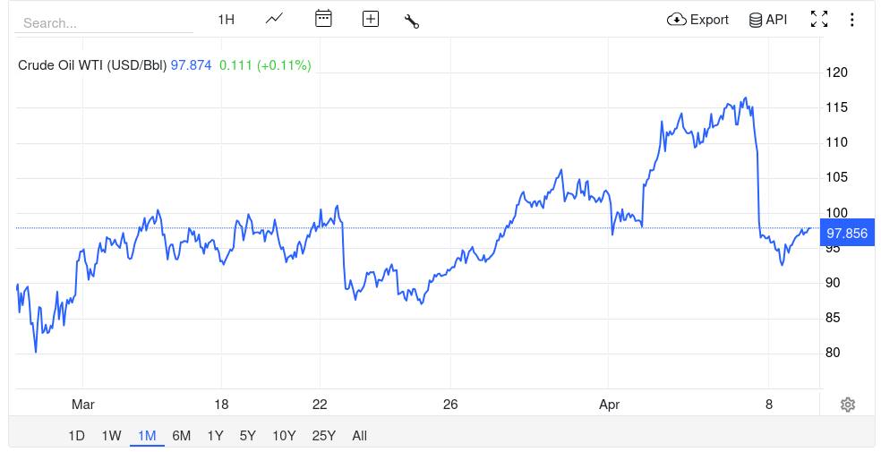Select the 6M time range
The image size is (881, 452).
(x=182, y=436)
